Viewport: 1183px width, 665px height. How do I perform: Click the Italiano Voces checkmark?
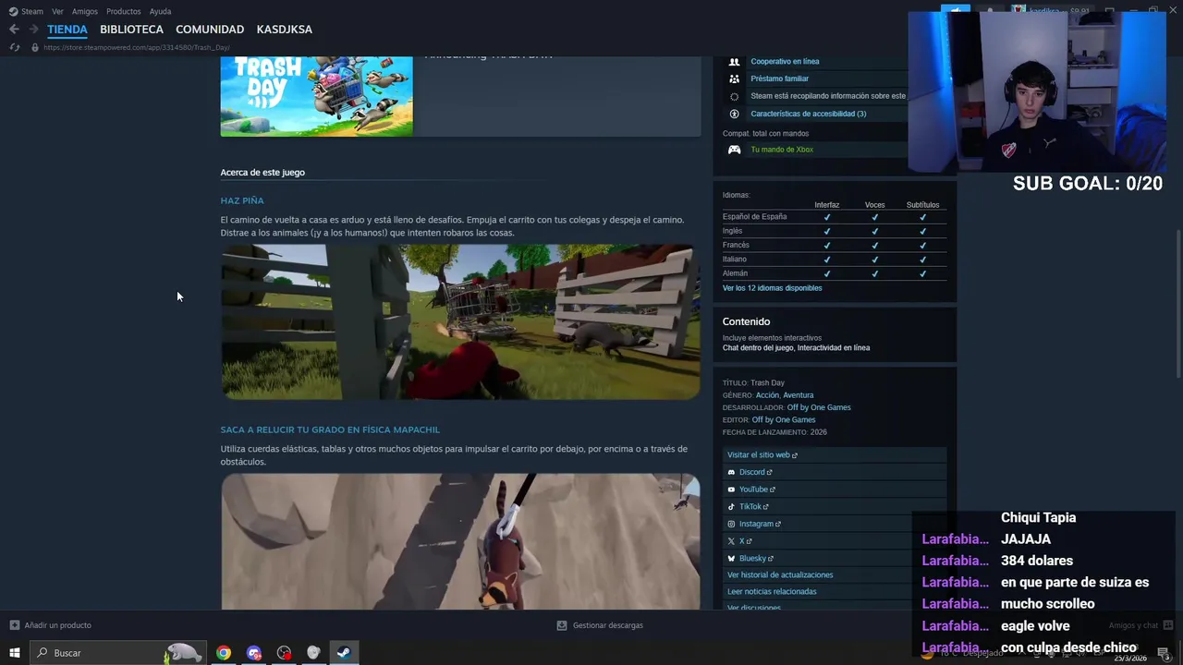[874, 260]
